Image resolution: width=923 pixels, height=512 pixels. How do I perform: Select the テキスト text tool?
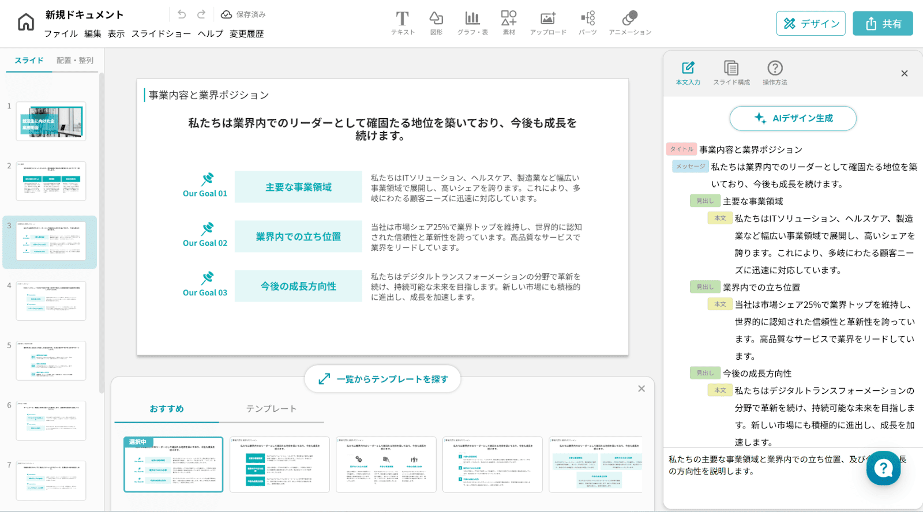[x=402, y=23]
